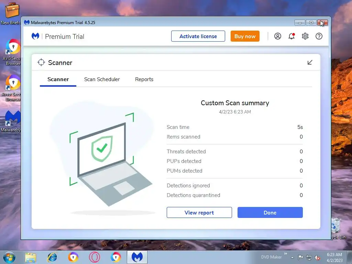This screenshot has width=352, height=264.
Task: Show hidden tray icons arrow
Action: (292, 257)
